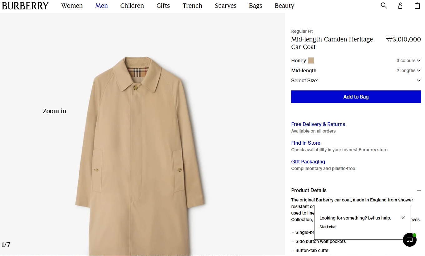Screen dimensions: 425x256
Task: Click Start chat in the help popup
Action: point(328,227)
